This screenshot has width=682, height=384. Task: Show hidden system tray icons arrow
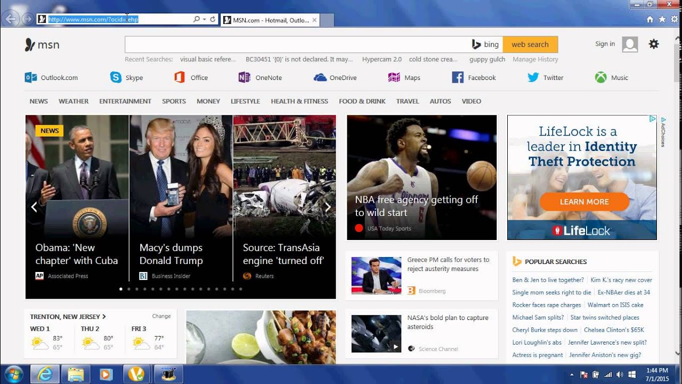[572, 374]
